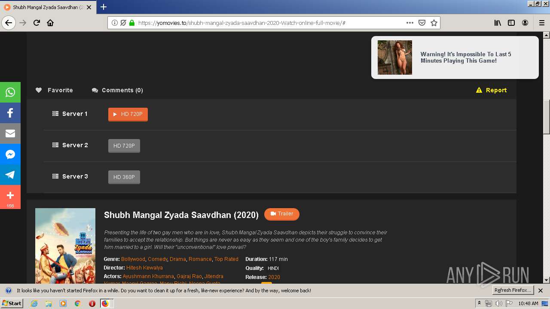View secure connection padlock details
This screenshot has height=309, width=550.
[x=132, y=23]
